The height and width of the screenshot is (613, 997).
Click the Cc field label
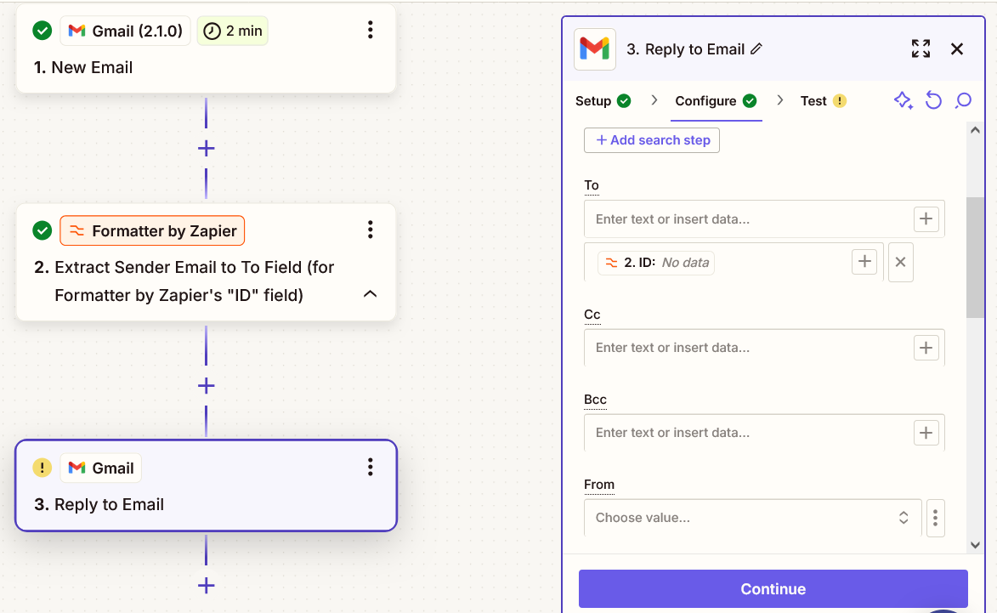coord(592,315)
